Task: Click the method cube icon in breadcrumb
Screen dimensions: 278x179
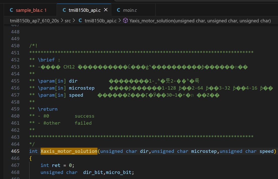Action: coord(125,21)
